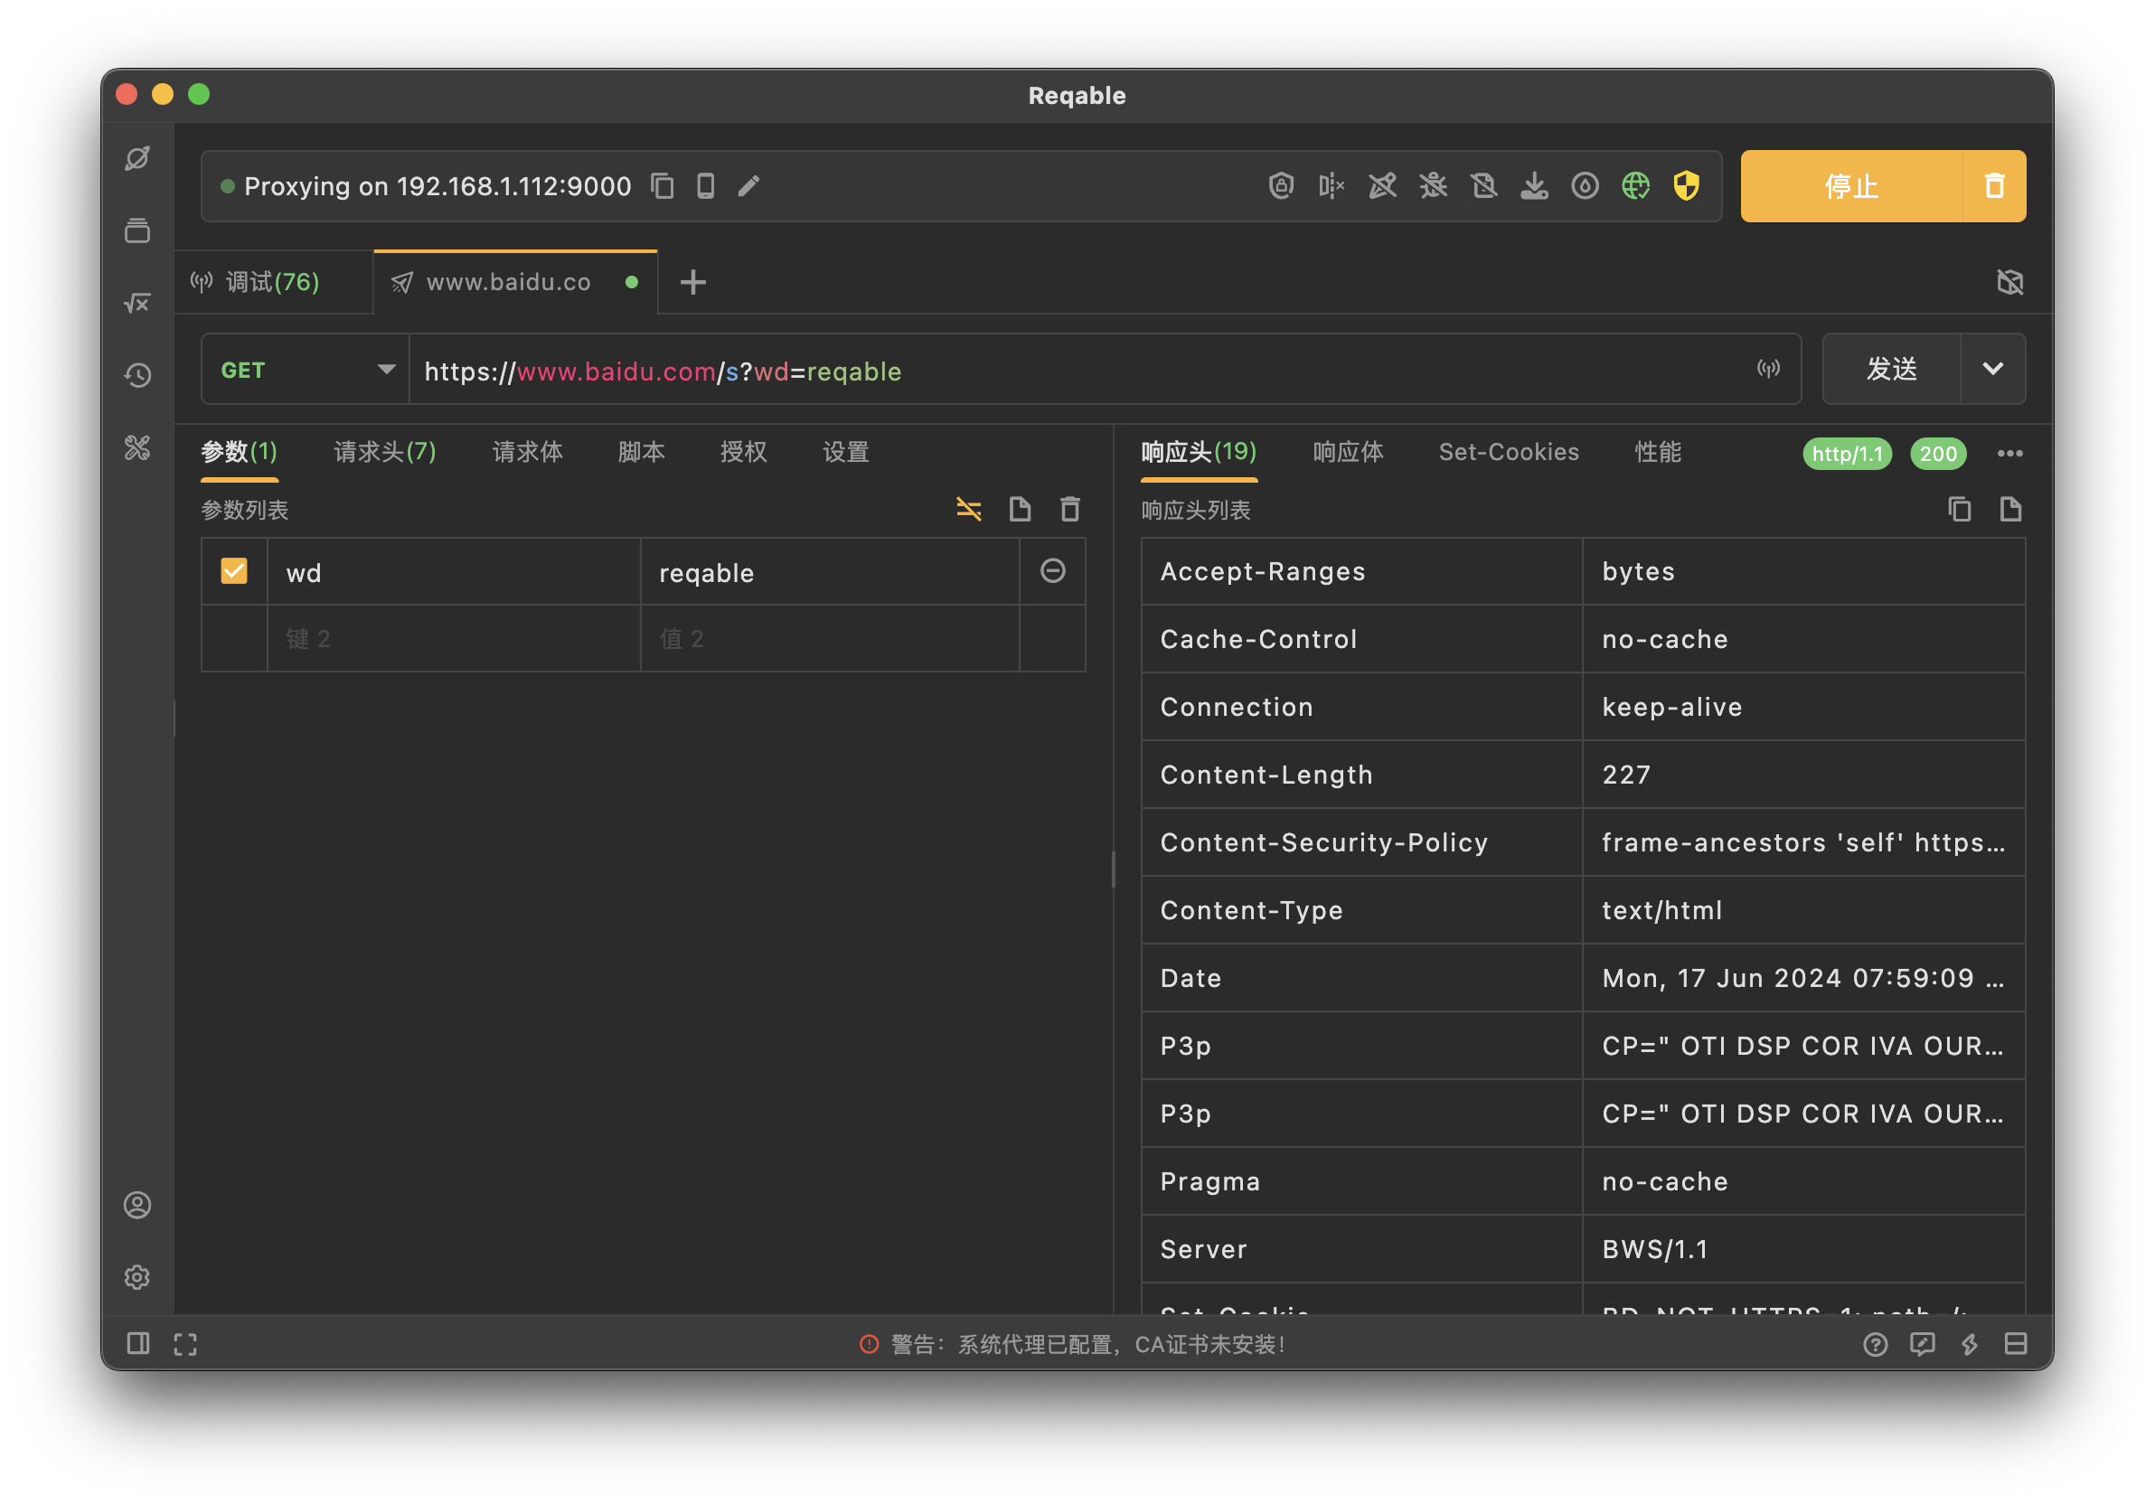Toggle the yellow shield icon

pyautogui.click(x=1687, y=186)
